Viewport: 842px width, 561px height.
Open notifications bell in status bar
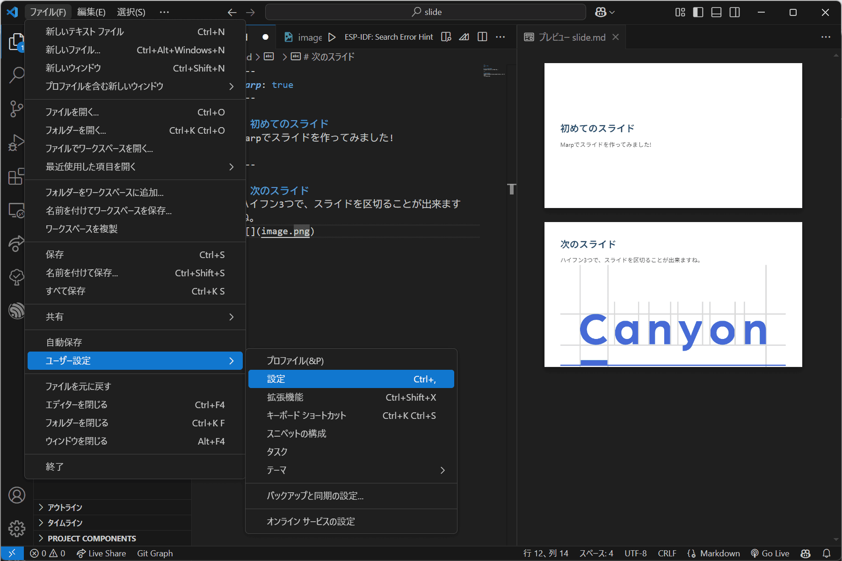pyautogui.click(x=827, y=554)
